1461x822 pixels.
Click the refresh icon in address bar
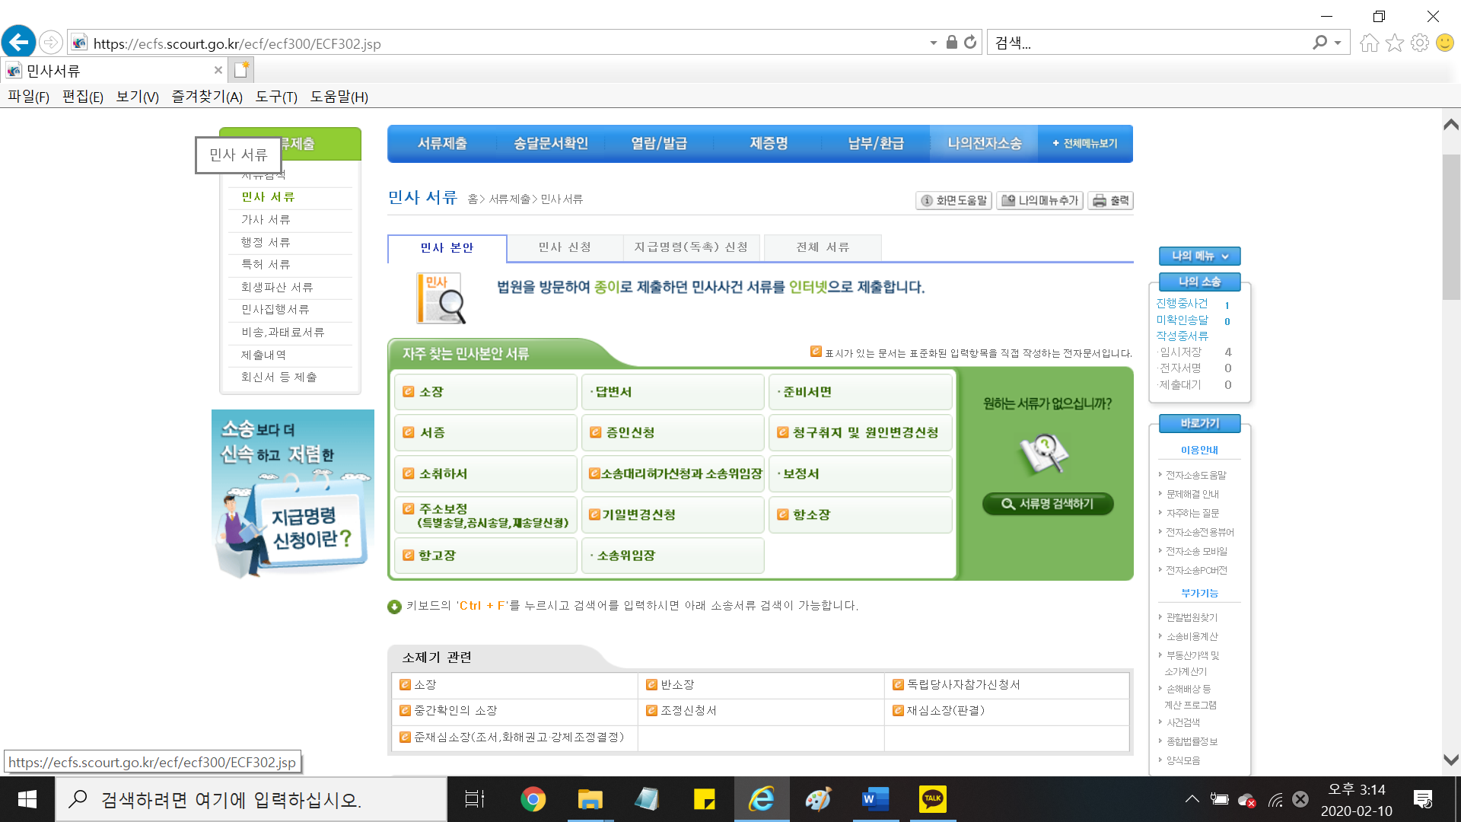pos(970,43)
